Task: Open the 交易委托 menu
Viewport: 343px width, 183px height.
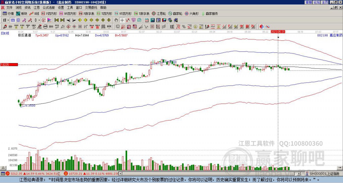Action: 91,8
